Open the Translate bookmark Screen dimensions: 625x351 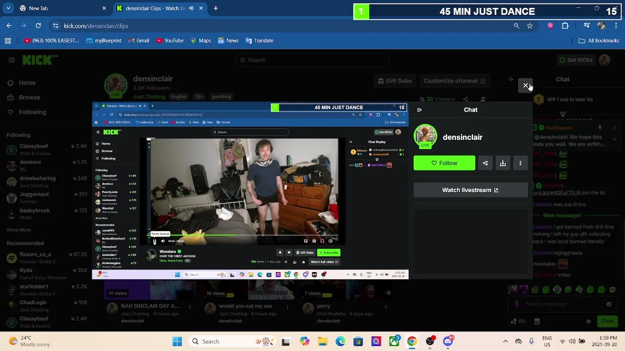coord(259,40)
